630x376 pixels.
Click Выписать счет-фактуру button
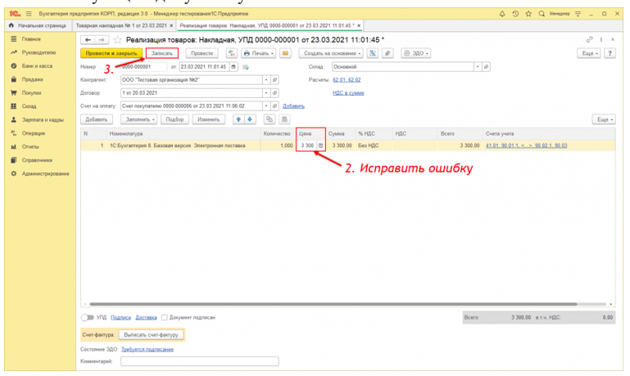[x=151, y=334]
